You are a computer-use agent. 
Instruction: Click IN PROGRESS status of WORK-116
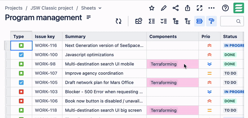point(233,46)
